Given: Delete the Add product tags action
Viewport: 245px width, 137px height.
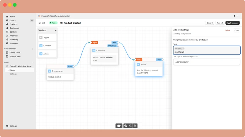Looking at the screenshot, I should 228,30.
